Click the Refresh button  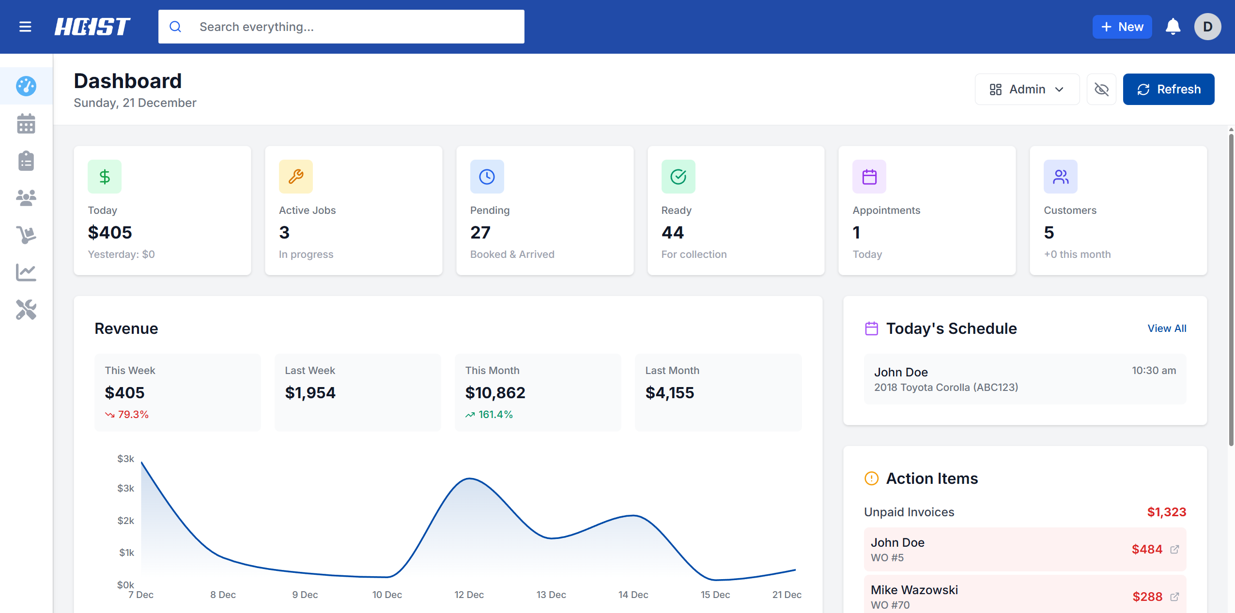point(1168,89)
